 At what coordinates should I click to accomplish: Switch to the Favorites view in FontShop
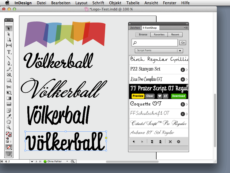pos(159,35)
